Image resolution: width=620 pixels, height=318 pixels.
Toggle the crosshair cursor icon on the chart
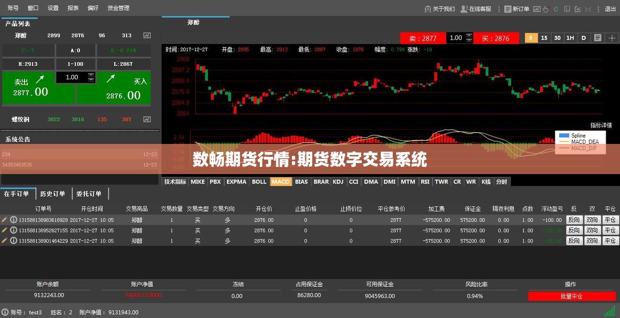tap(612, 38)
